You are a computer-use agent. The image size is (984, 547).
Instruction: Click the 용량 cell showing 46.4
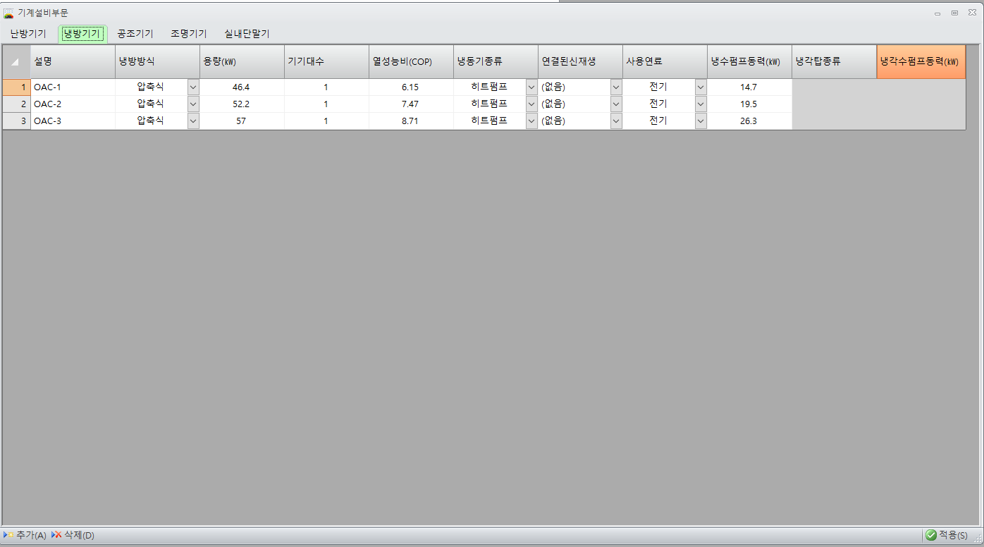click(241, 87)
